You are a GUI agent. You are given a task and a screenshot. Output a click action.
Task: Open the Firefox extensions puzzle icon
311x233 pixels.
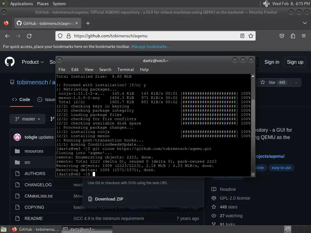(x=293, y=36)
